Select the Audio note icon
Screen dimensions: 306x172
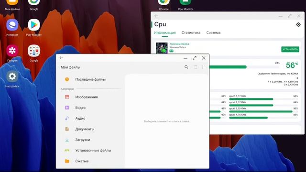(x=67, y=118)
